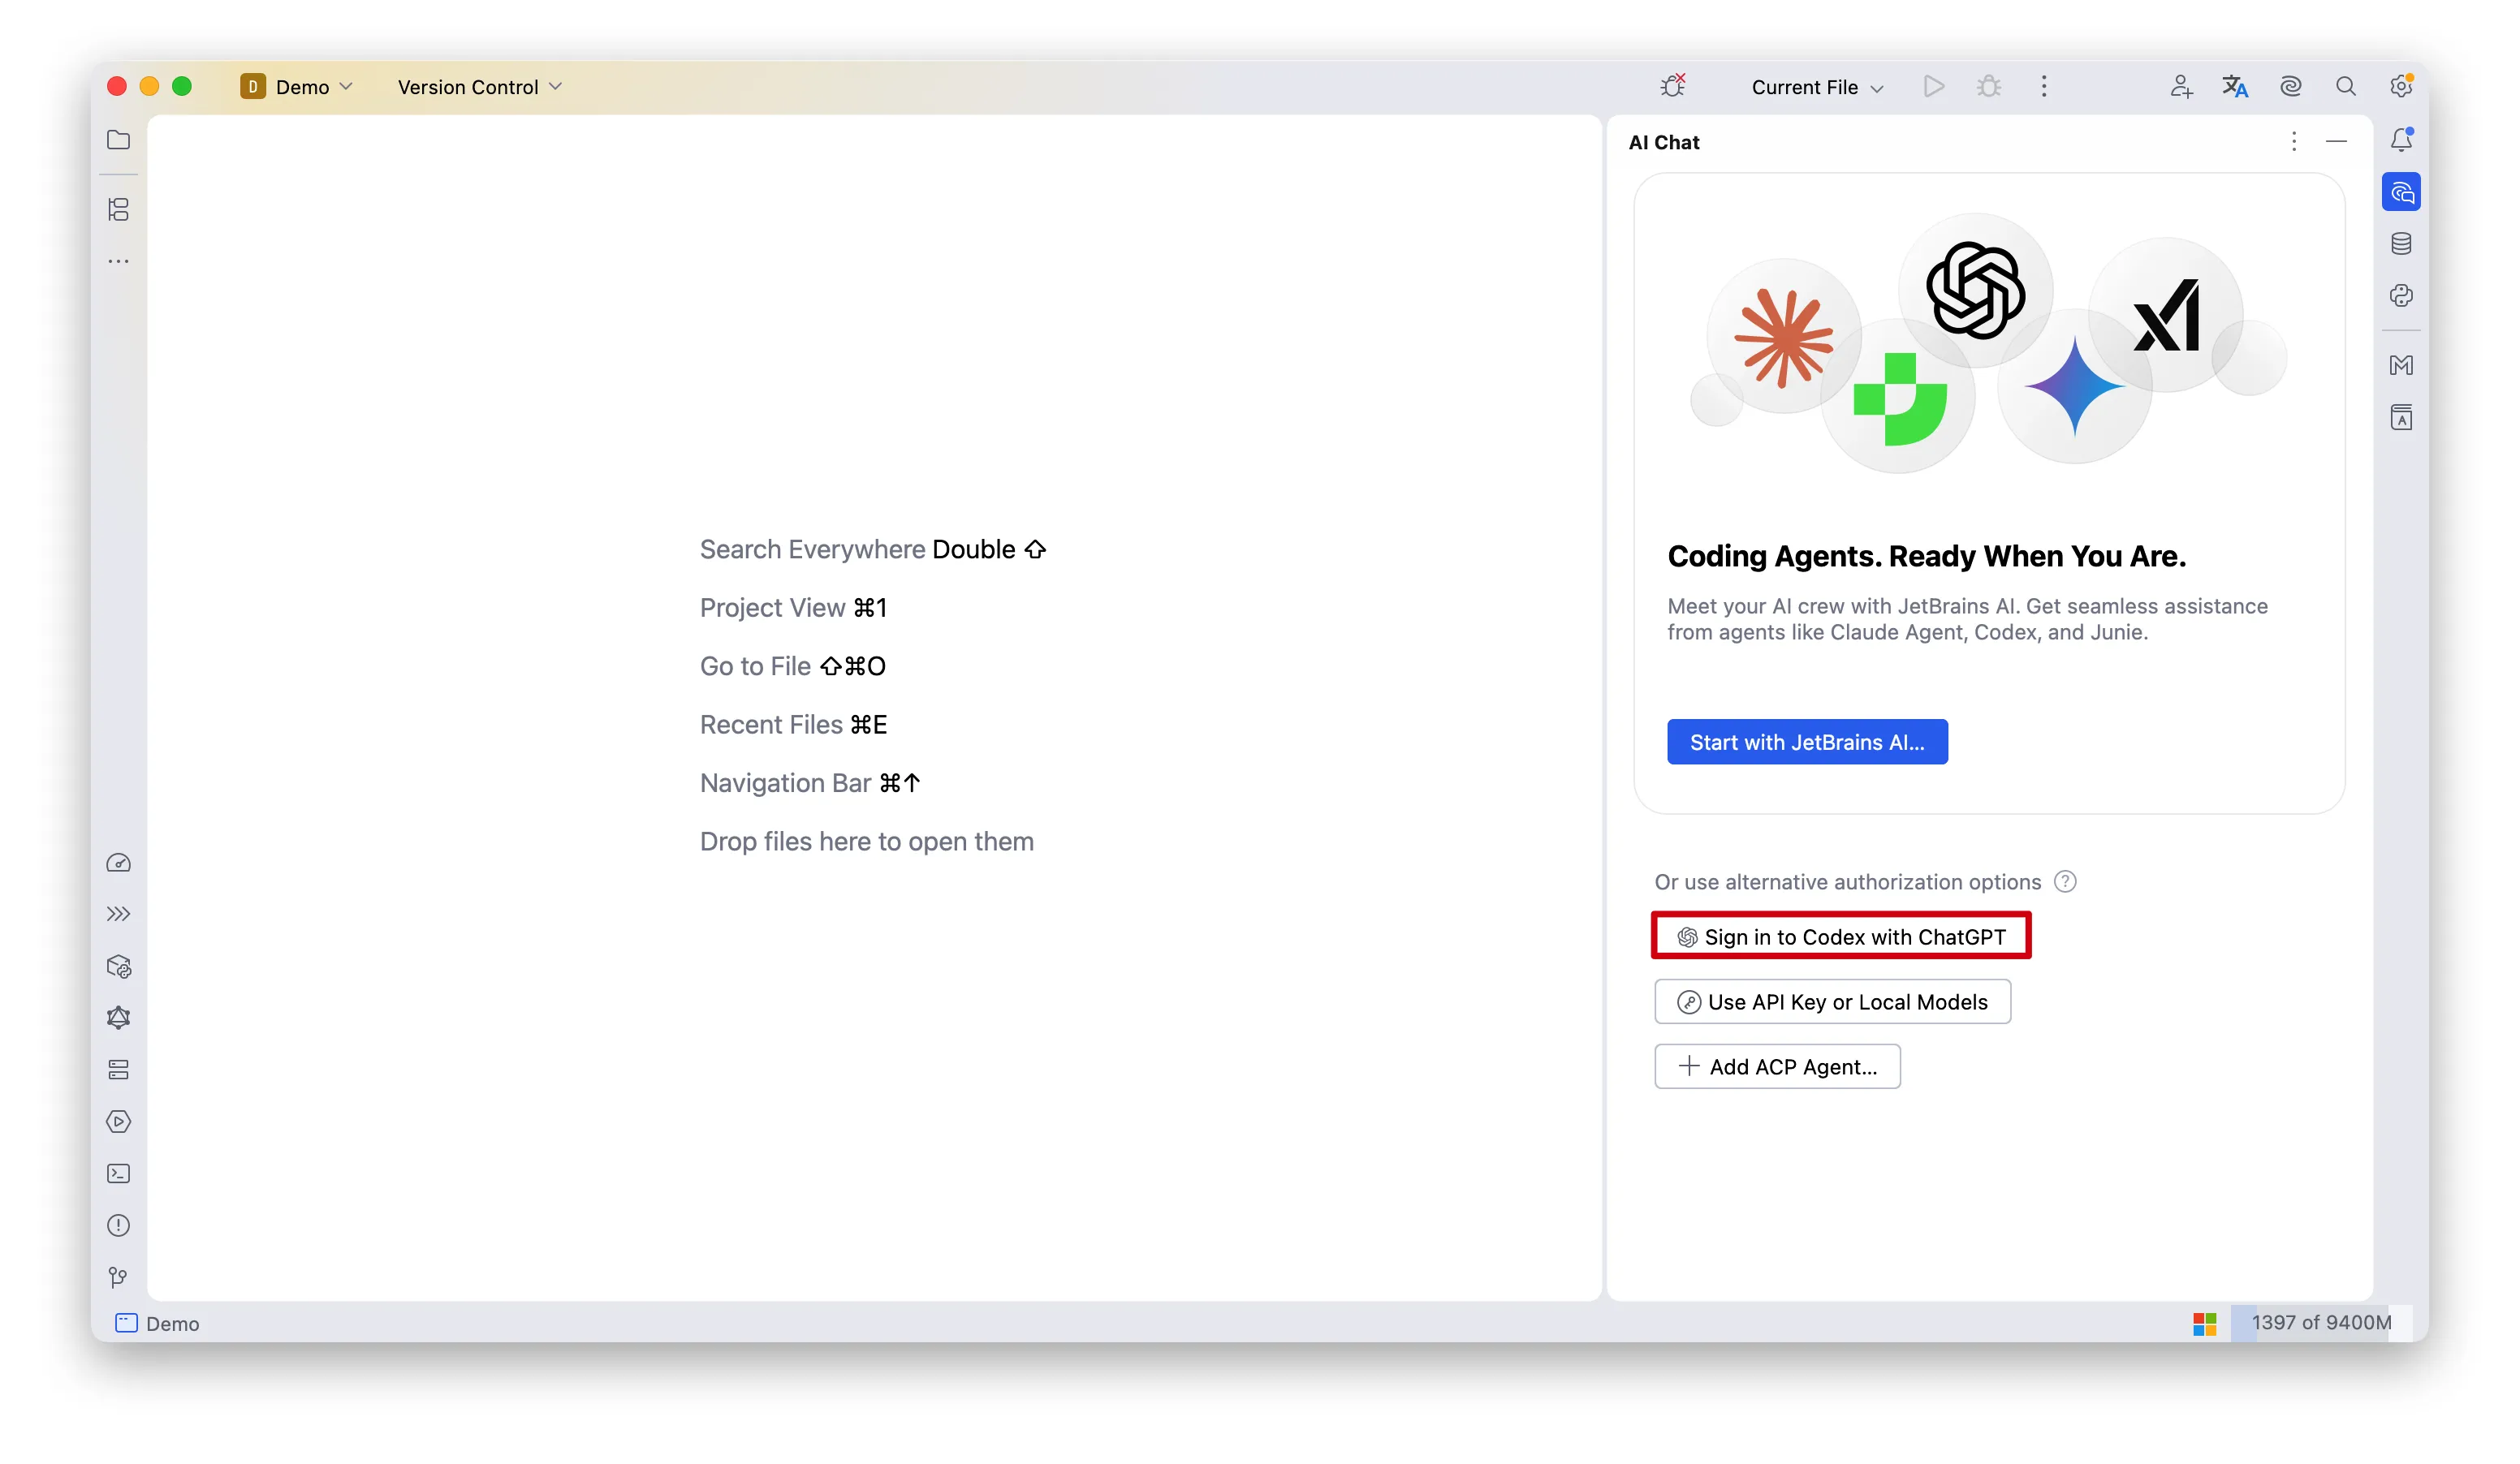Open the hexagon play tool window

point(118,1122)
